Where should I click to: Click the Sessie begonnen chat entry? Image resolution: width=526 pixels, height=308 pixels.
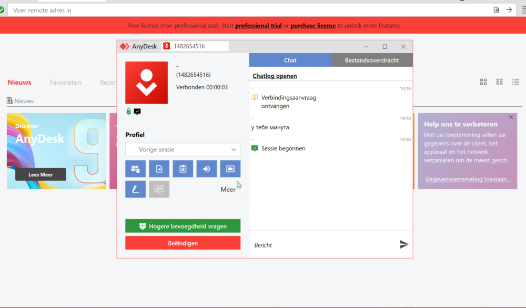pos(283,148)
